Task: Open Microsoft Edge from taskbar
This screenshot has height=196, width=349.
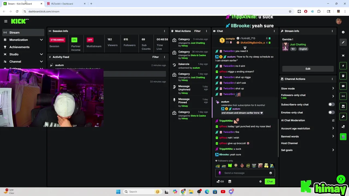Action: pos(207,192)
